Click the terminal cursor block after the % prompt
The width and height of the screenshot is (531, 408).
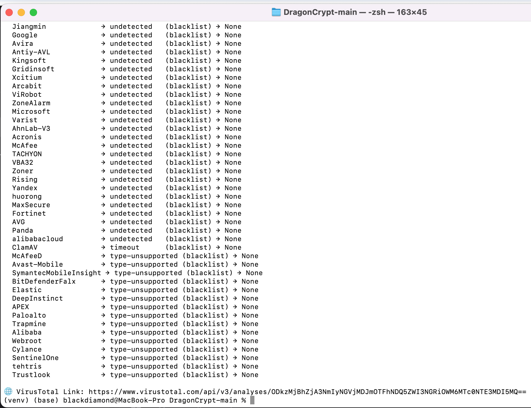tap(252, 400)
